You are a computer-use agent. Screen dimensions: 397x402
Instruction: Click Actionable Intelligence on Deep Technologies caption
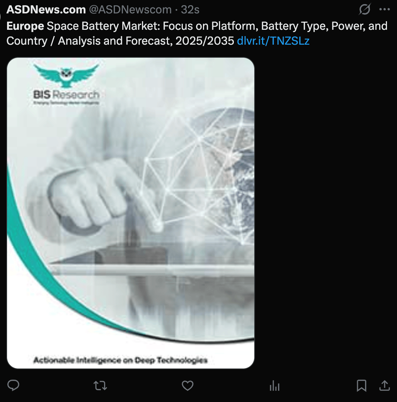[x=120, y=360]
